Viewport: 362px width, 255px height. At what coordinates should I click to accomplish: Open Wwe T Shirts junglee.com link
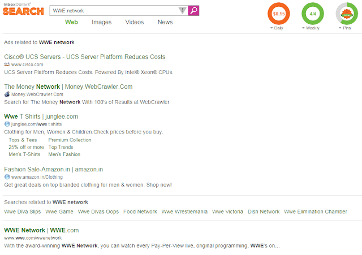pyautogui.click(x=41, y=116)
